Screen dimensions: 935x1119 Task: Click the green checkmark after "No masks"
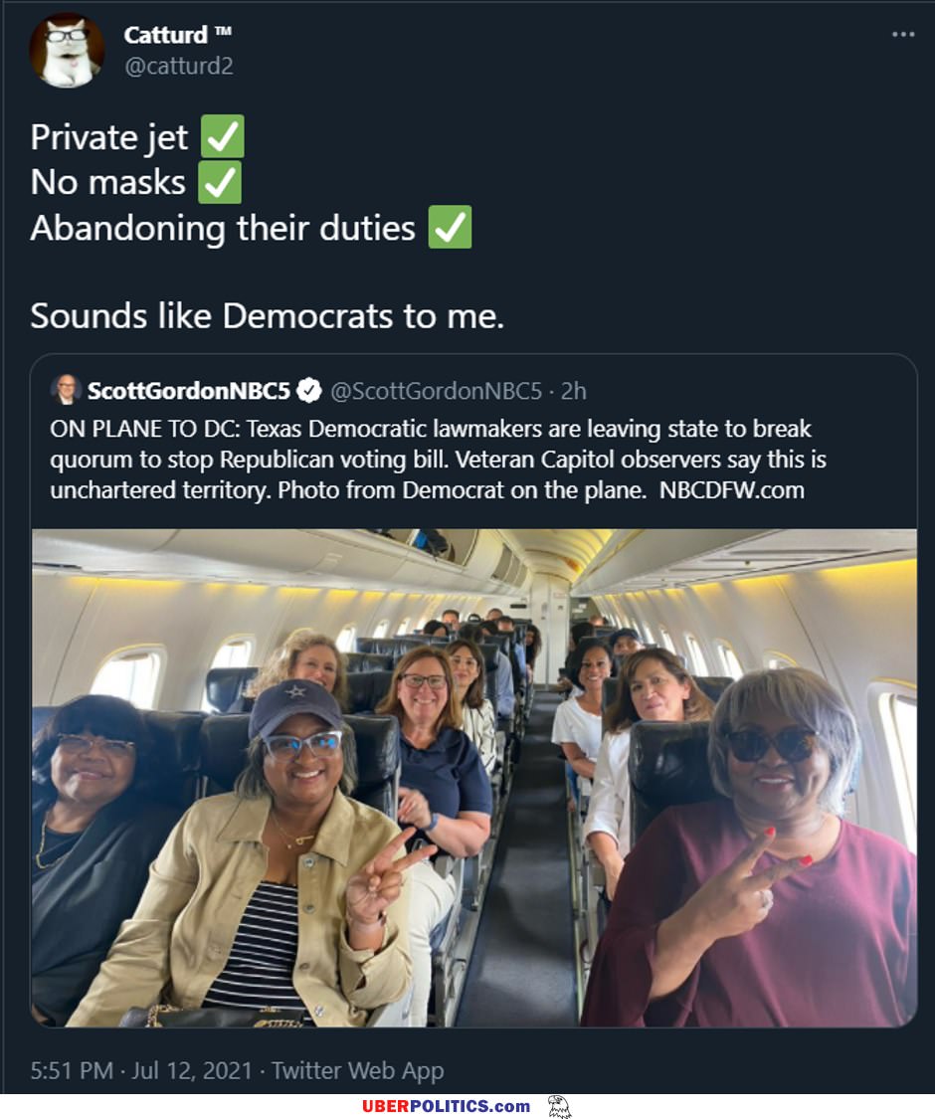click(220, 182)
